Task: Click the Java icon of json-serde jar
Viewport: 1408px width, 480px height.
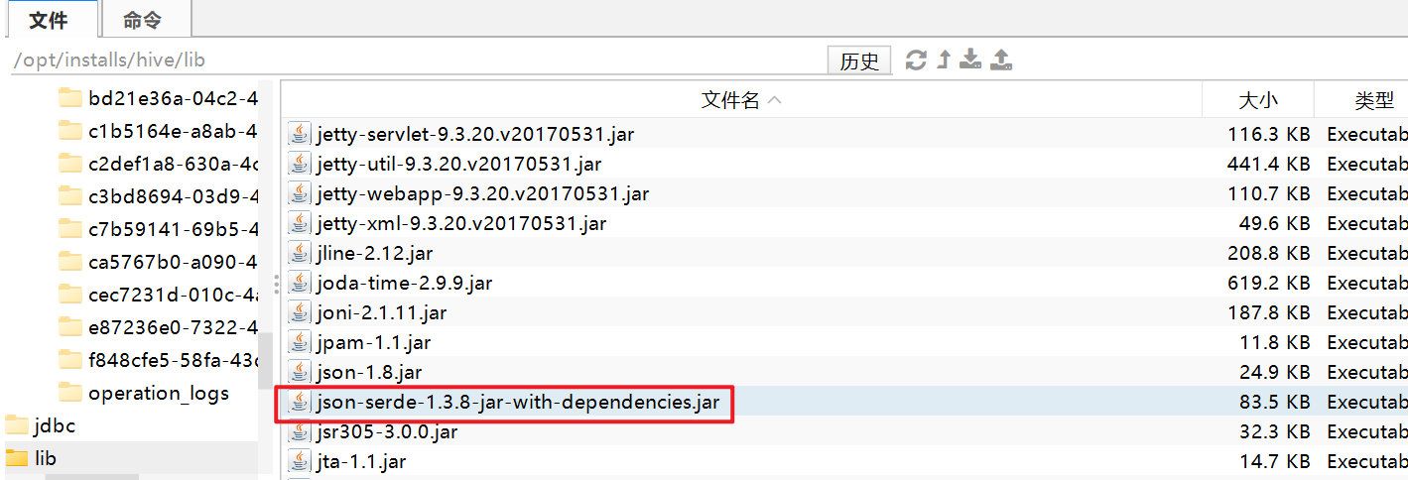Action: [x=299, y=402]
